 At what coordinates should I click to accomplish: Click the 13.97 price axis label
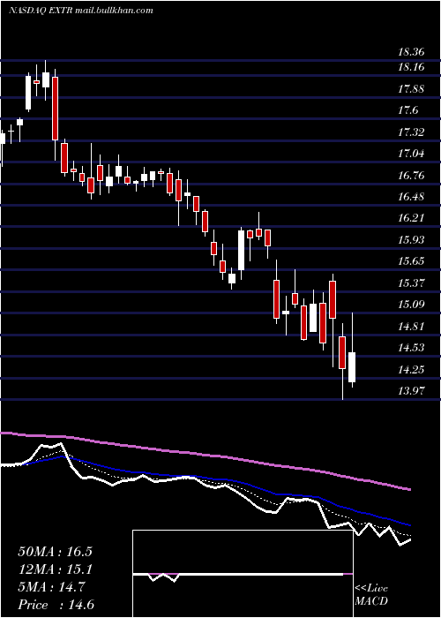[x=411, y=391]
